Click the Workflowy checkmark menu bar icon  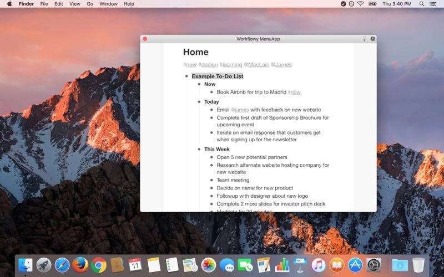click(x=343, y=4)
